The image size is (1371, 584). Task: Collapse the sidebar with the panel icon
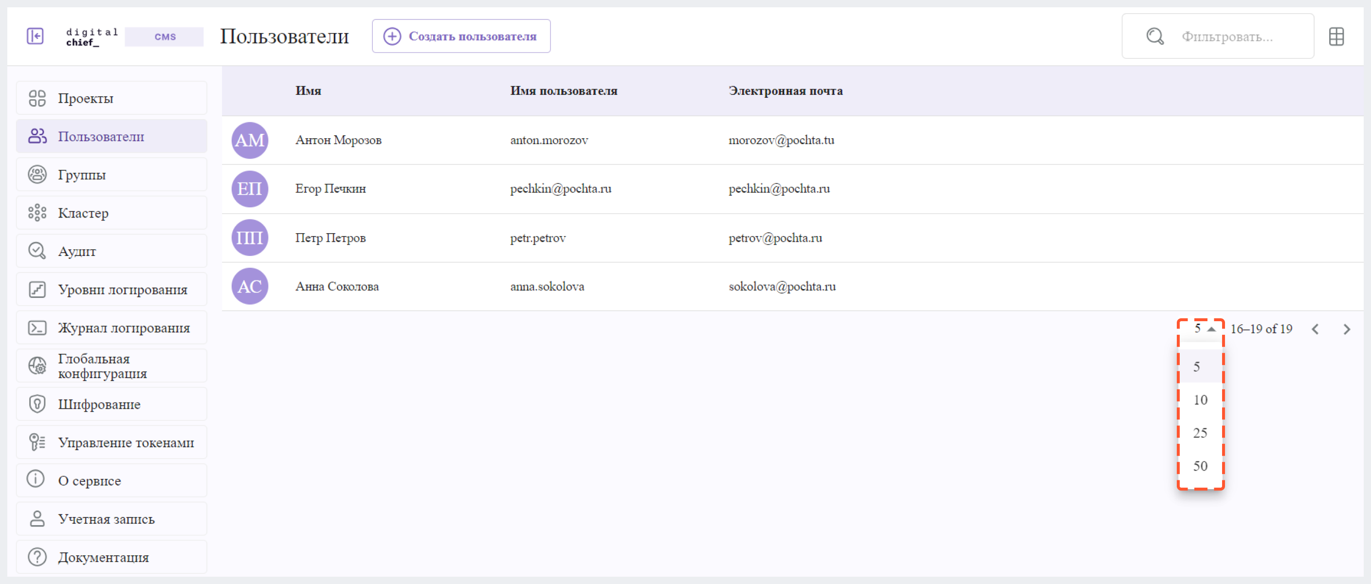[x=35, y=36]
